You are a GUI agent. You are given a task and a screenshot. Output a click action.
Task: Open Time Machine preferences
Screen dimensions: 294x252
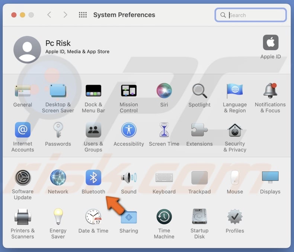click(x=164, y=217)
